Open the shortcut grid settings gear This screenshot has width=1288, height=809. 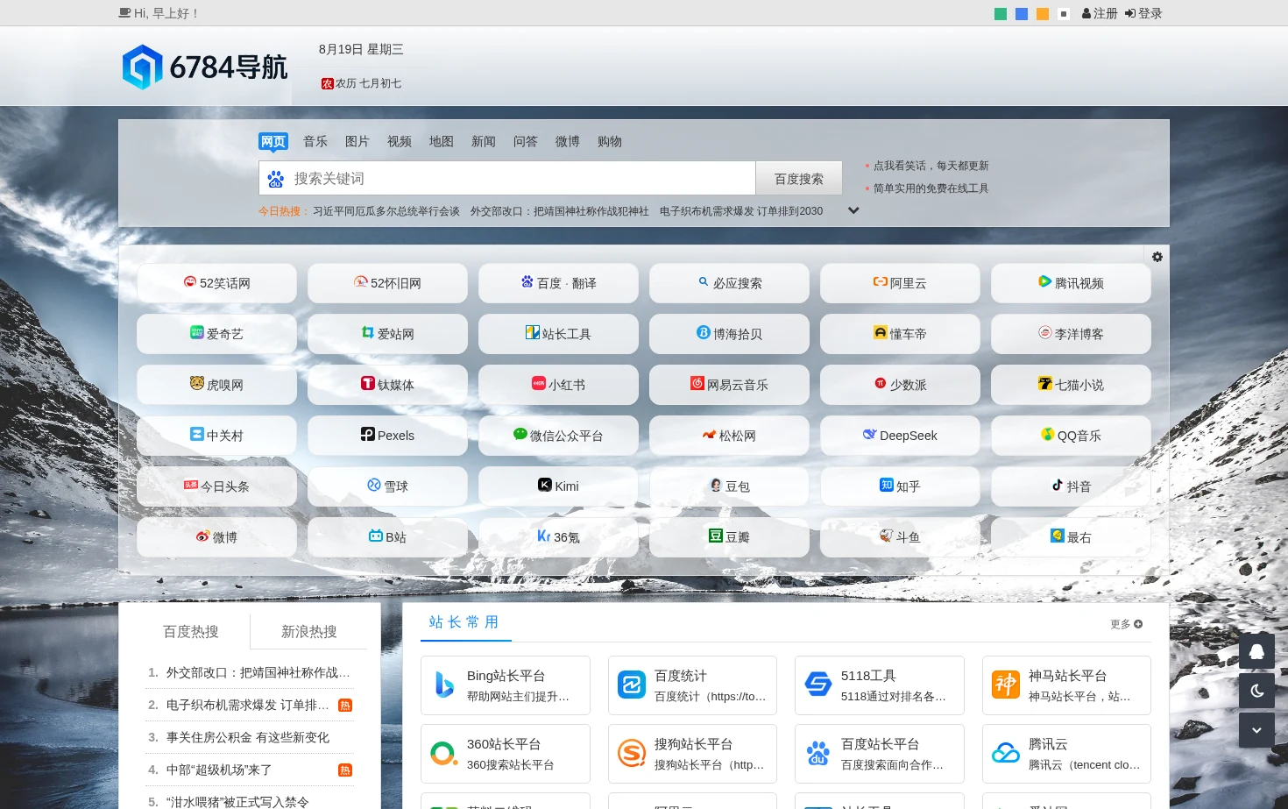(1157, 257)
